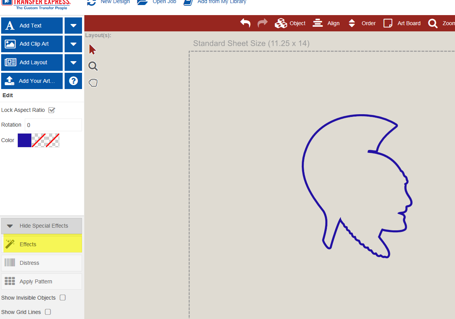Open the help question mark
Screen dimensions: 455x319
point(73,81)
